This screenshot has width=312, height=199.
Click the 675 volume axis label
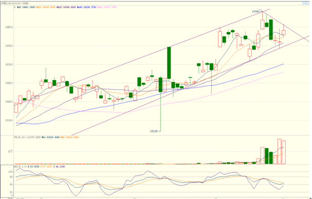pyautogui.click(x=11, y=152)
